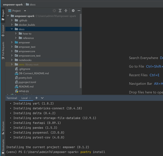Click the Project panel vertical scrollbar
The height and width of the screenshot is (156, 163).
pos(80,51)
